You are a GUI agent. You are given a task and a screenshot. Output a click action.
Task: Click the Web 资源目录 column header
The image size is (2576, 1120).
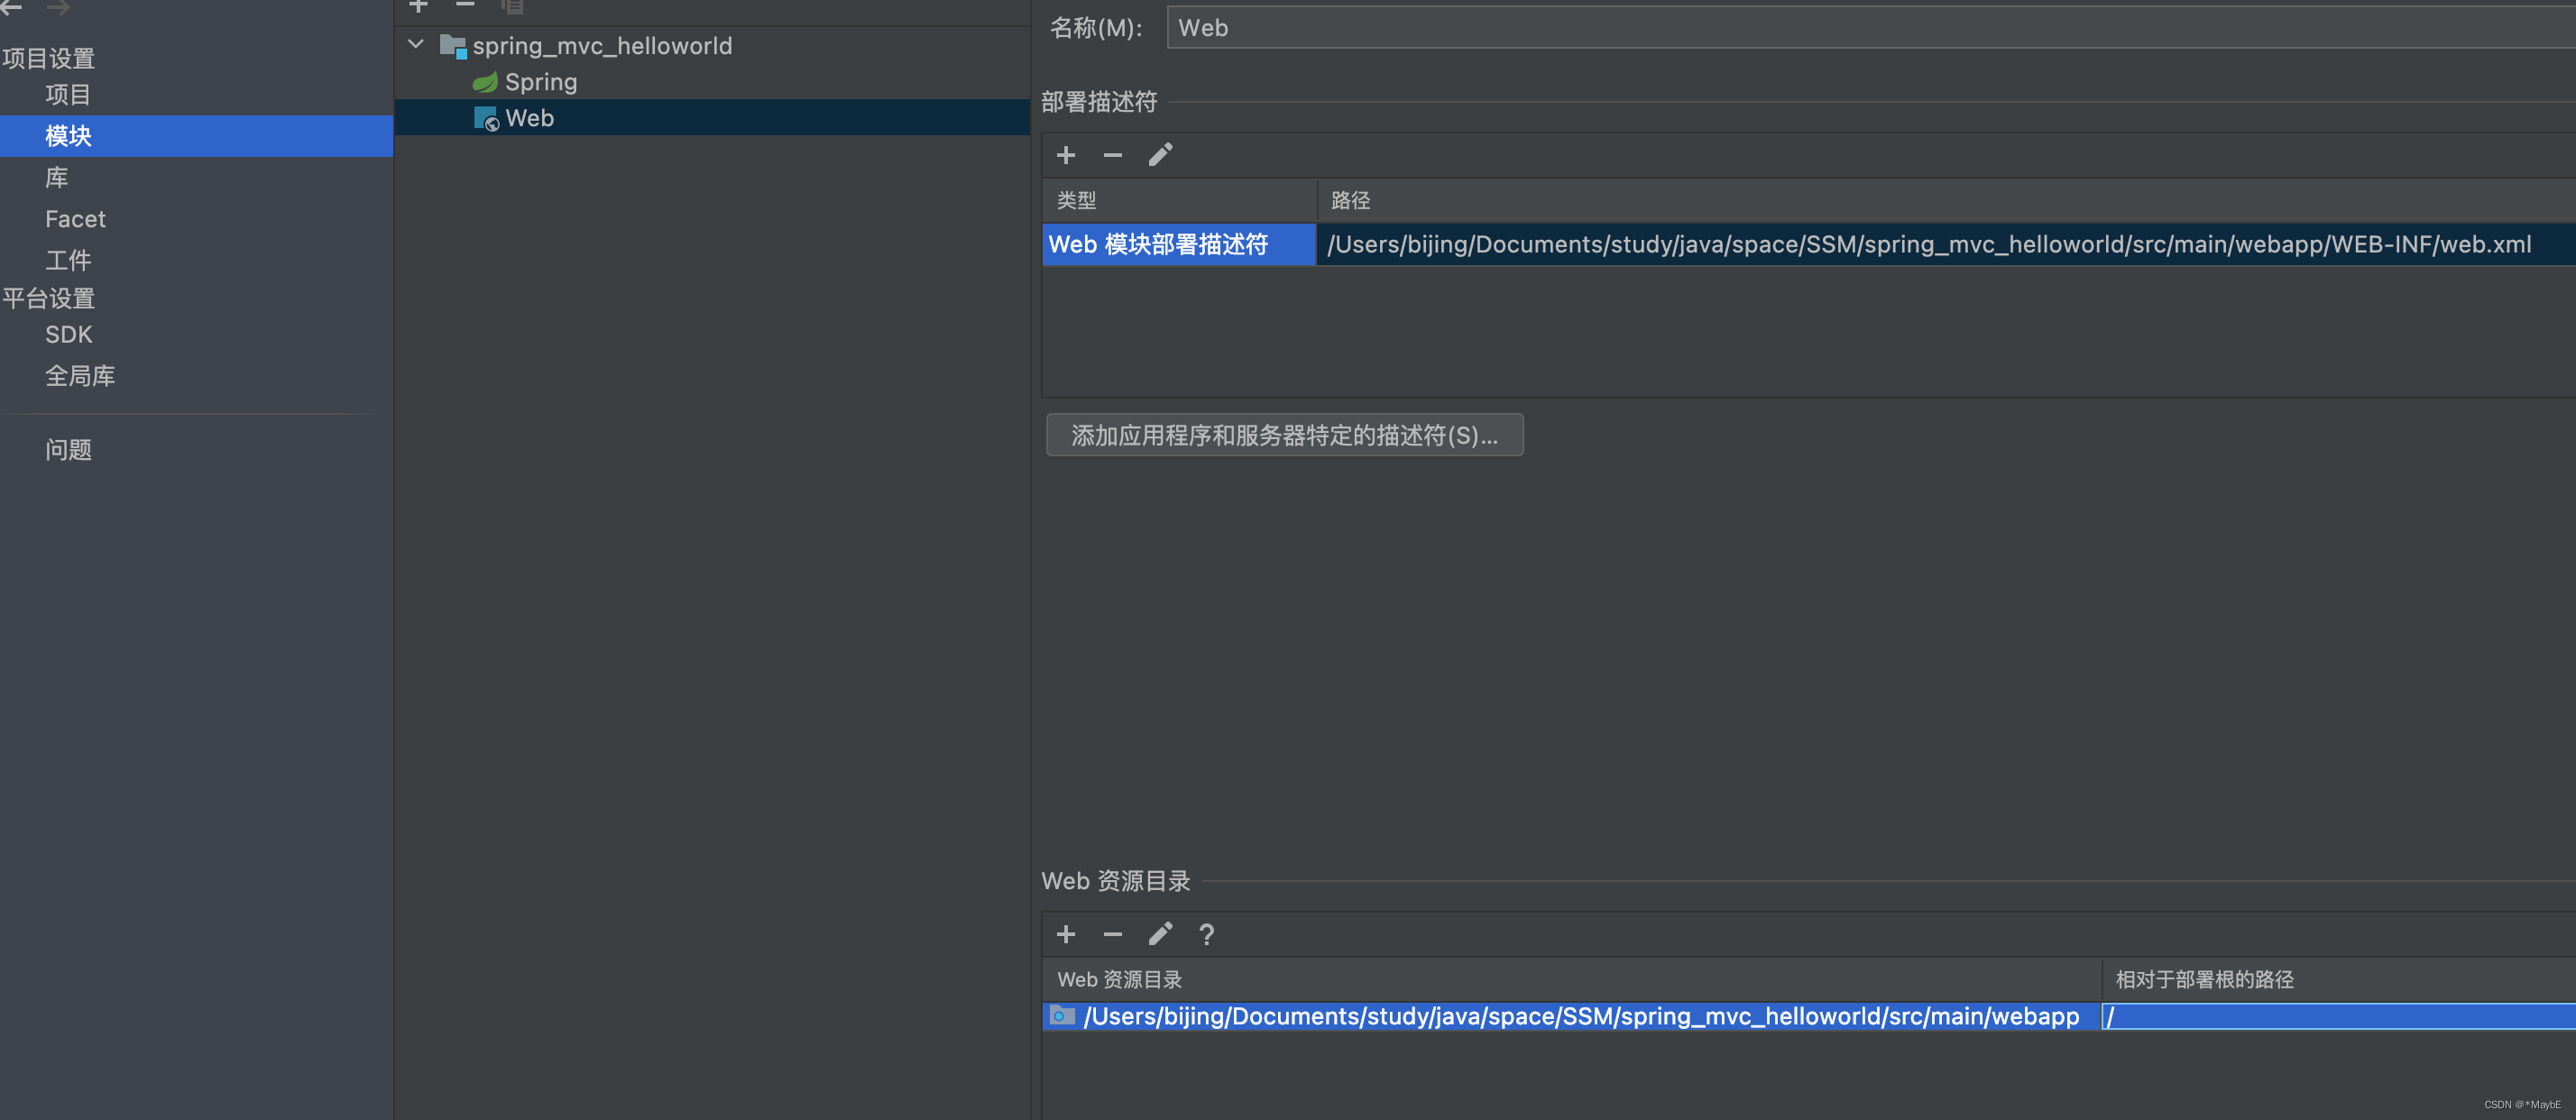tap(1571, 979)
